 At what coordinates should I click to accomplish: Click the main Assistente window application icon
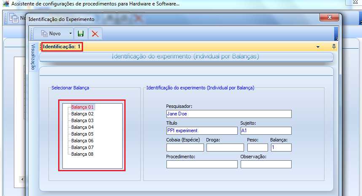pyautogui.click(x=5, y=3)
